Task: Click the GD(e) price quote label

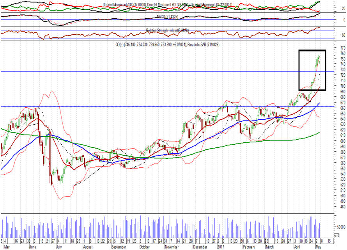Action: (x=151, y=45)
